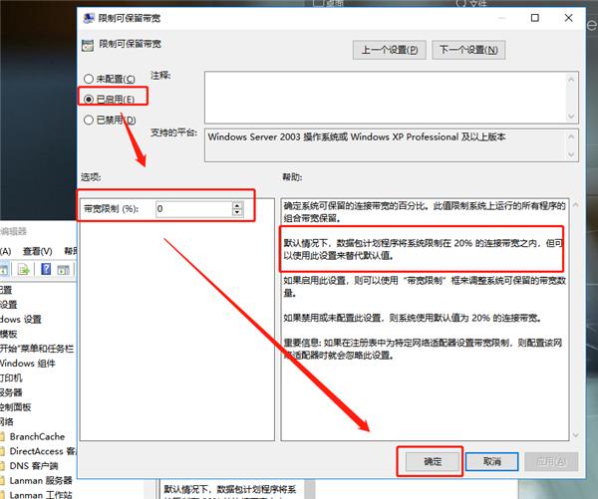
Task: Click the Lanman 服务器 folder icon
Action: pyautogui.click(x=2, y=481)
